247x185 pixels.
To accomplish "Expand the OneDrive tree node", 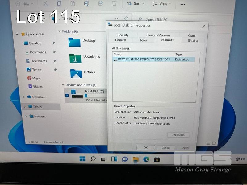I will (23, 97).
